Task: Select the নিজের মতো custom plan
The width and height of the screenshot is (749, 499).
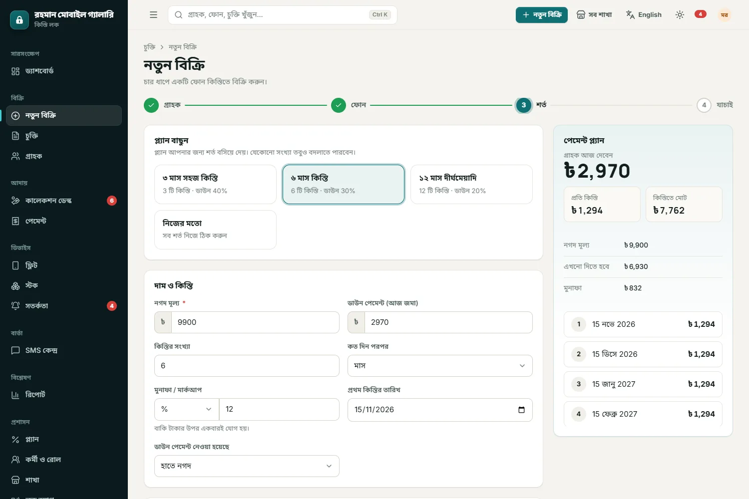Action: [215, 230]
